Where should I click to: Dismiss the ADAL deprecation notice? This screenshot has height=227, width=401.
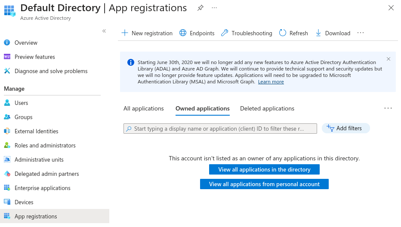point(389,59)
